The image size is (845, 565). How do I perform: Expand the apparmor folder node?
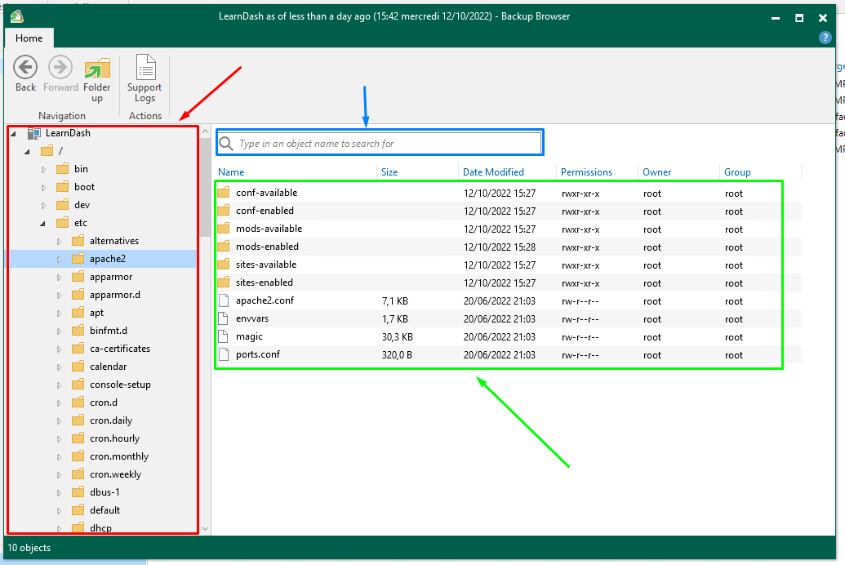click(x=60, y=277)
